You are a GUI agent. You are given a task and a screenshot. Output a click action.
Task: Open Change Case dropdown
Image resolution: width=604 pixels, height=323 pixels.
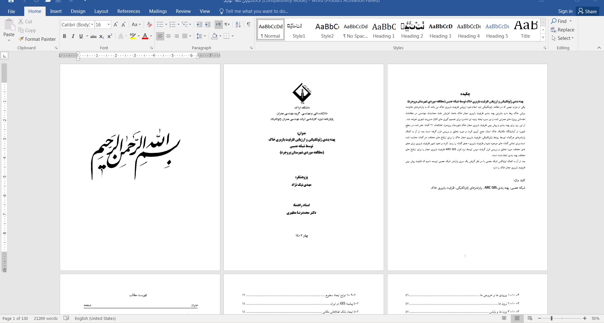(136, 24)
